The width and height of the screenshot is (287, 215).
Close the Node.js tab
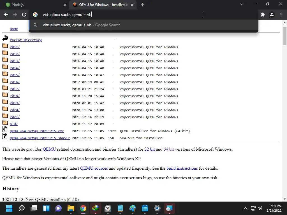coord(65,5)
